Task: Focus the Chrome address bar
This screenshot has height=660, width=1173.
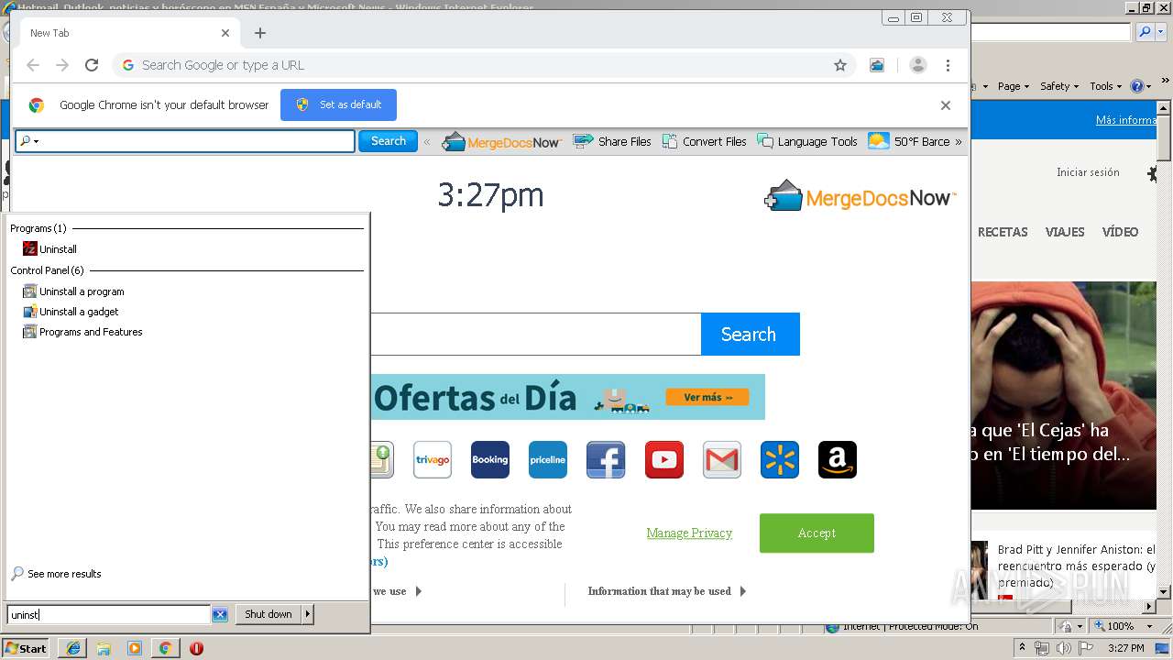Action: pos(484,65)
